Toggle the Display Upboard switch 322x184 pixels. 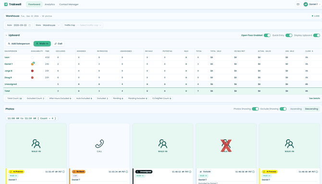coord(317,36)
